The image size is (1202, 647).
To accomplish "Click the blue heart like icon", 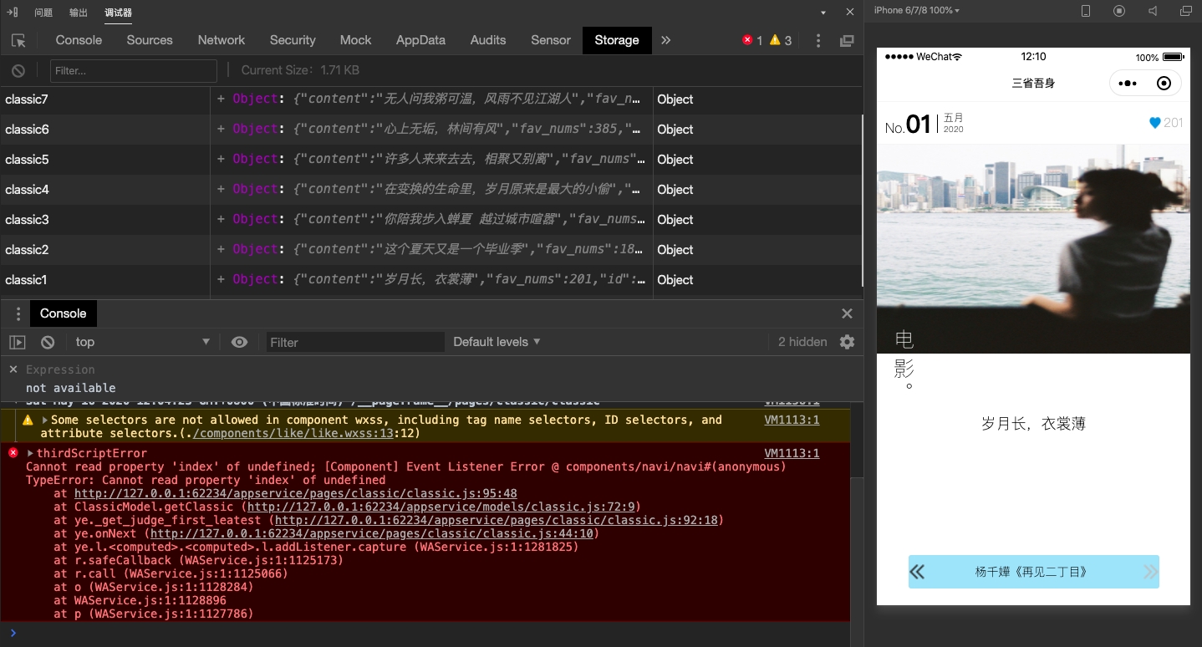I will 1155,123.
